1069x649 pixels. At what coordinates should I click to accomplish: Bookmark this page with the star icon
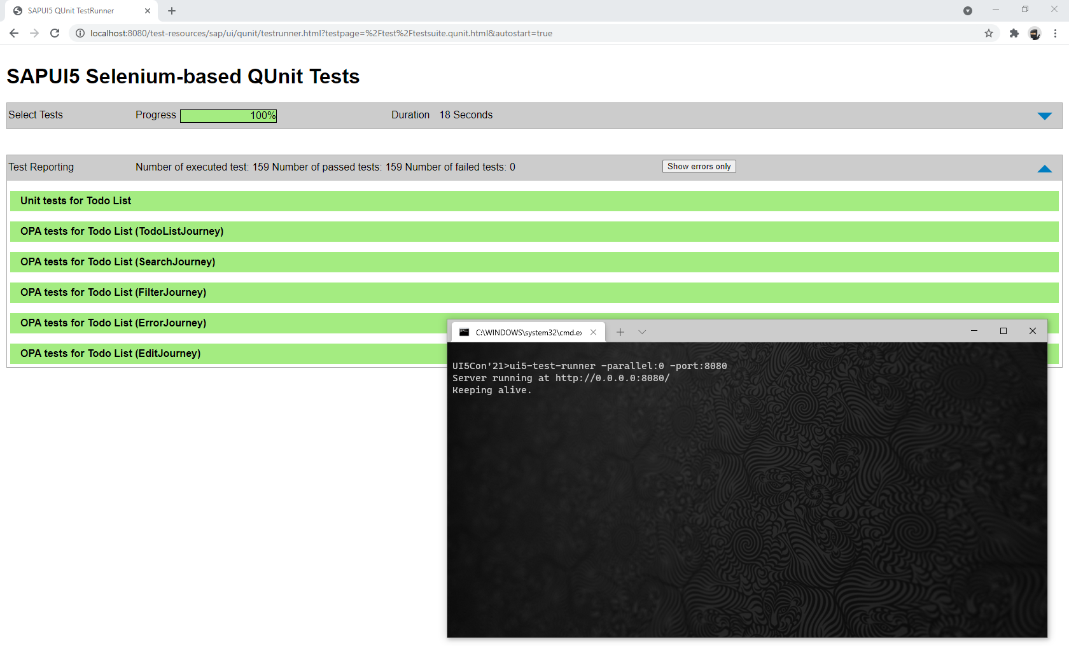pos(989,33)
